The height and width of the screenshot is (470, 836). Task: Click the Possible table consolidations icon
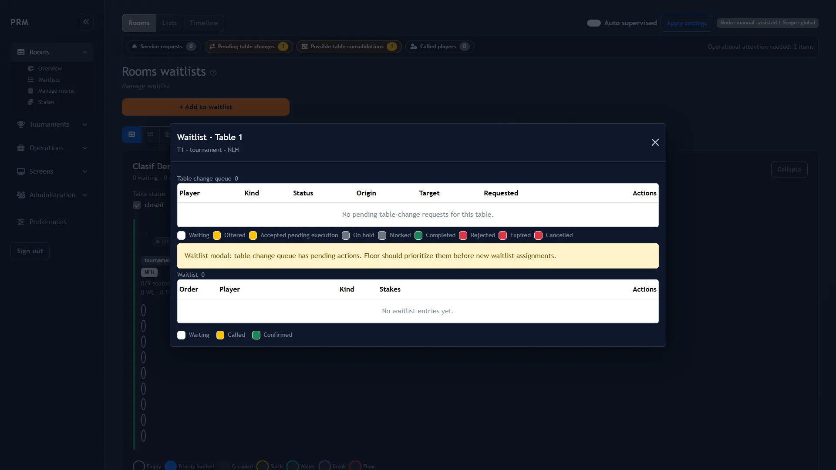(304, 47)
